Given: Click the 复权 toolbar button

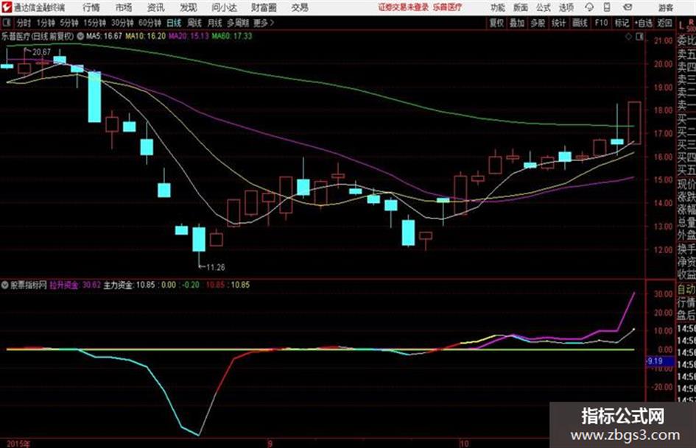Looking at the screenshot, I should 496,23.
